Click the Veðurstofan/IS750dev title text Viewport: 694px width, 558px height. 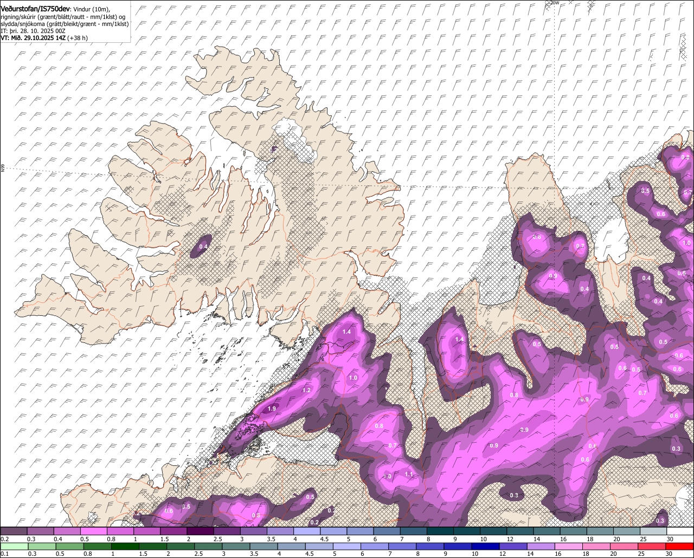point(35,8)
